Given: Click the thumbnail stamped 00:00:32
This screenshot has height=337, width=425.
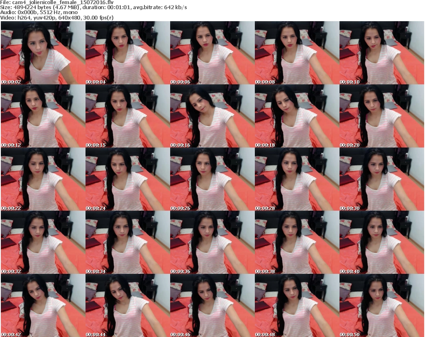Looking at the screenshot, I should [43, 243].
